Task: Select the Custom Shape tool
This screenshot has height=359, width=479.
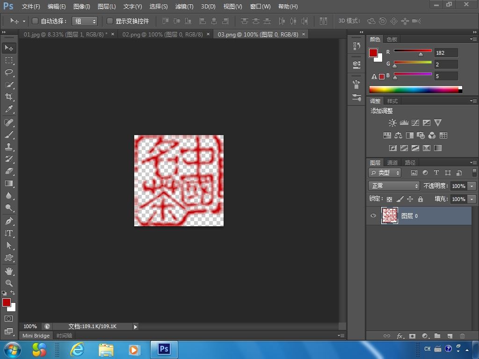Action: pos(9,258)
